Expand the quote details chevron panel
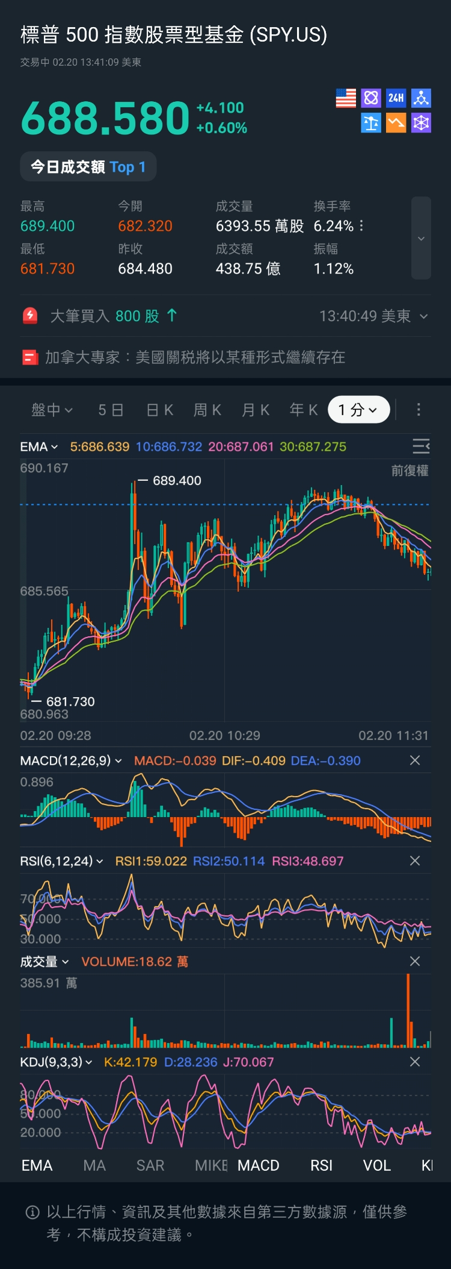Image resolution: width=451 pixels, height=1269 pixels. pyautogui.click(x=421, y=239)
